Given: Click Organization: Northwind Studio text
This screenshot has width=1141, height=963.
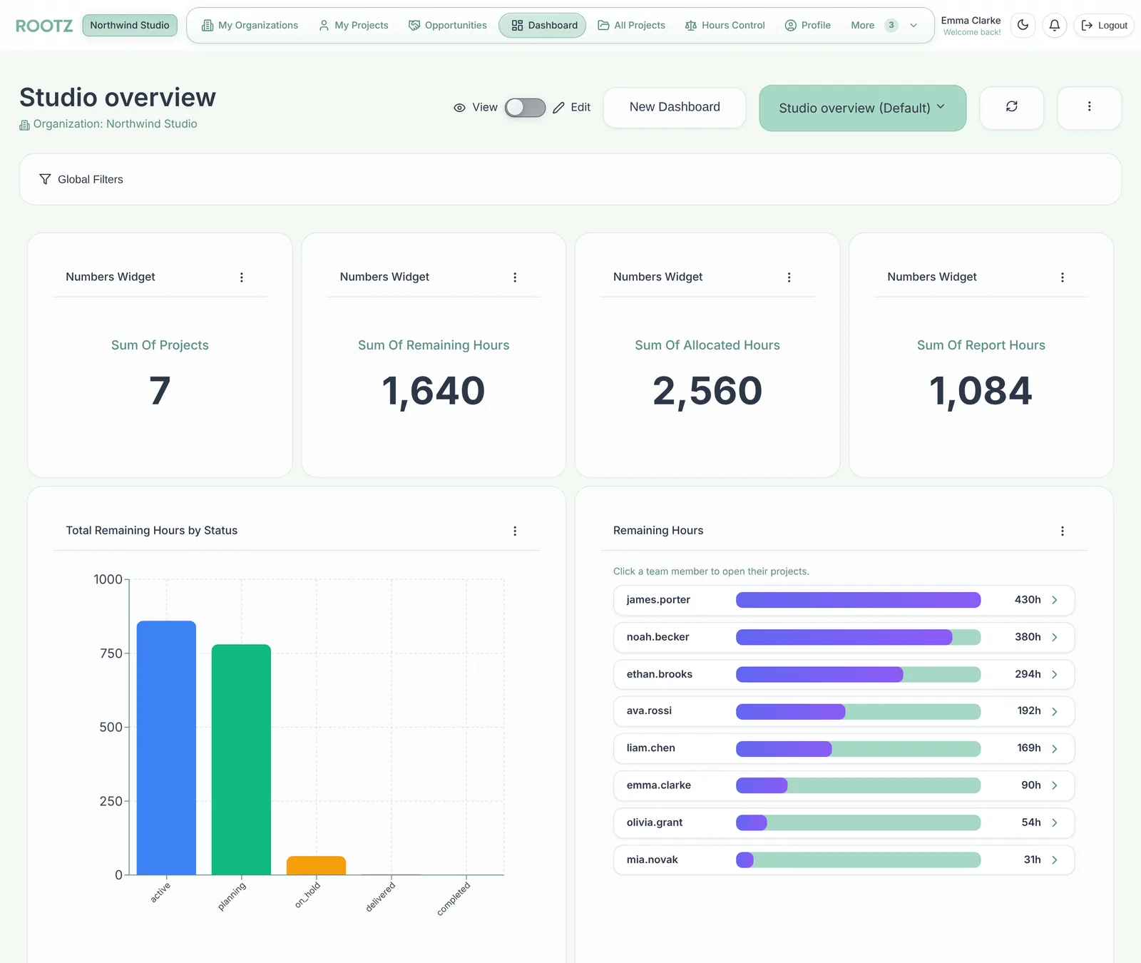Looking at the screenshot, I should (116, 124).
